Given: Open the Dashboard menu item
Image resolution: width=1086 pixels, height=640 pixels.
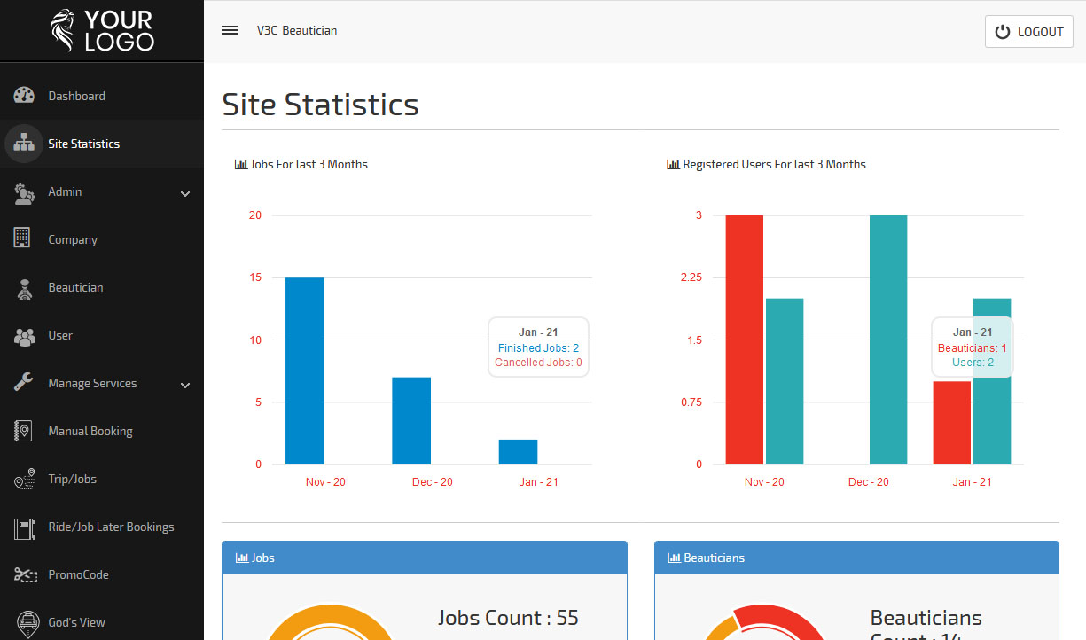Looking at the screenshot, I should pos(76,96).
